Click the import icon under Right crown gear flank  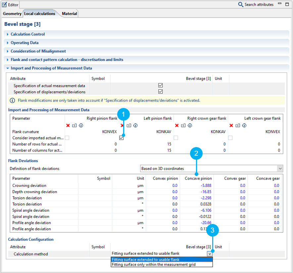183,126
